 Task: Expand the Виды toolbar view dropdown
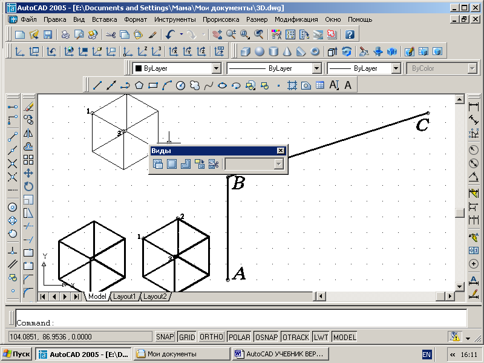tap(279, 164)
